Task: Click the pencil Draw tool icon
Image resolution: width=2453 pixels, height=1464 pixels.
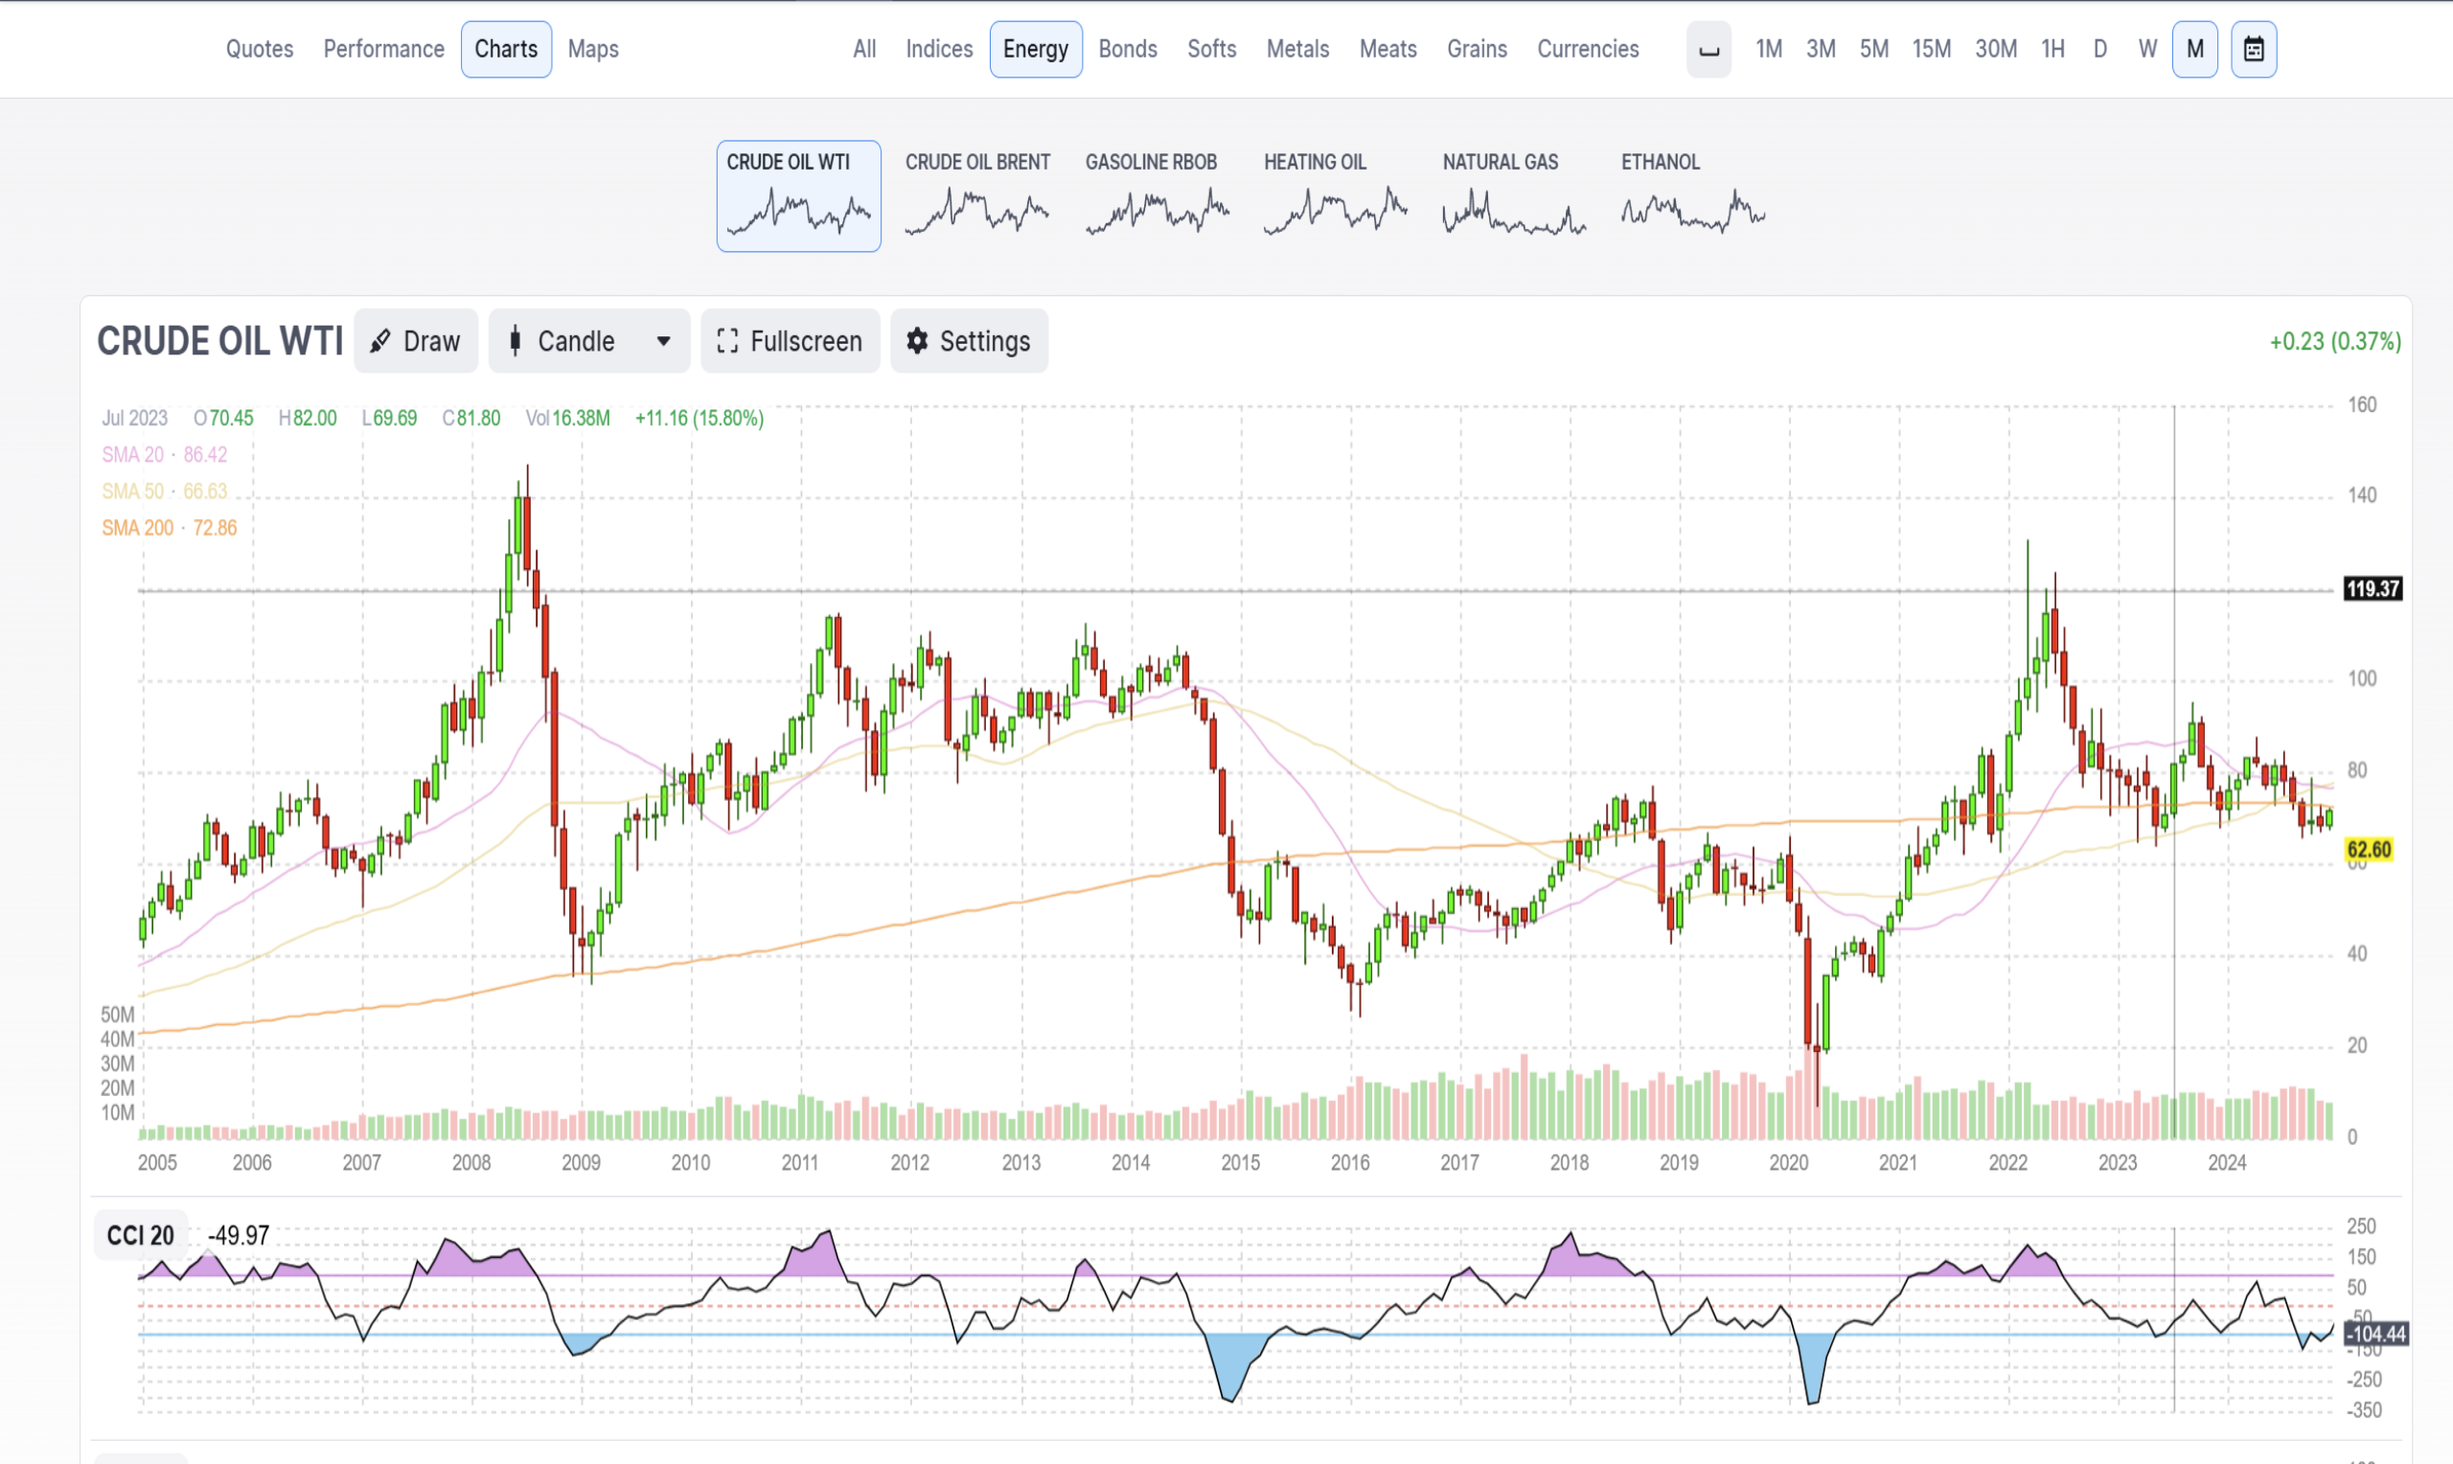Action: 379,341
